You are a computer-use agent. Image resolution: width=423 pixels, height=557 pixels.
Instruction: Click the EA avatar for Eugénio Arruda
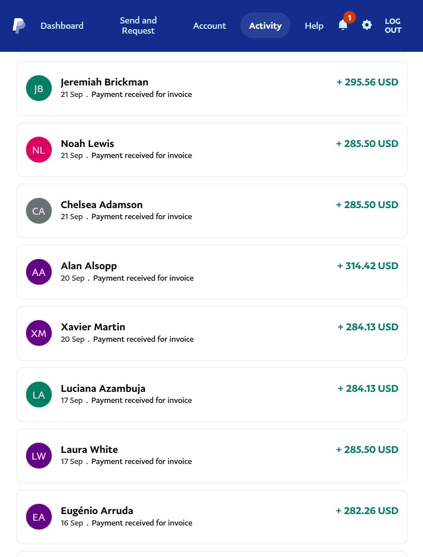point(39,517)
